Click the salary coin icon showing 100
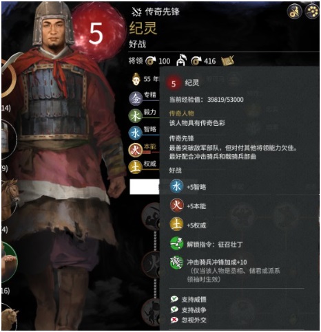 pyautogui.click(x=151, y=61)
